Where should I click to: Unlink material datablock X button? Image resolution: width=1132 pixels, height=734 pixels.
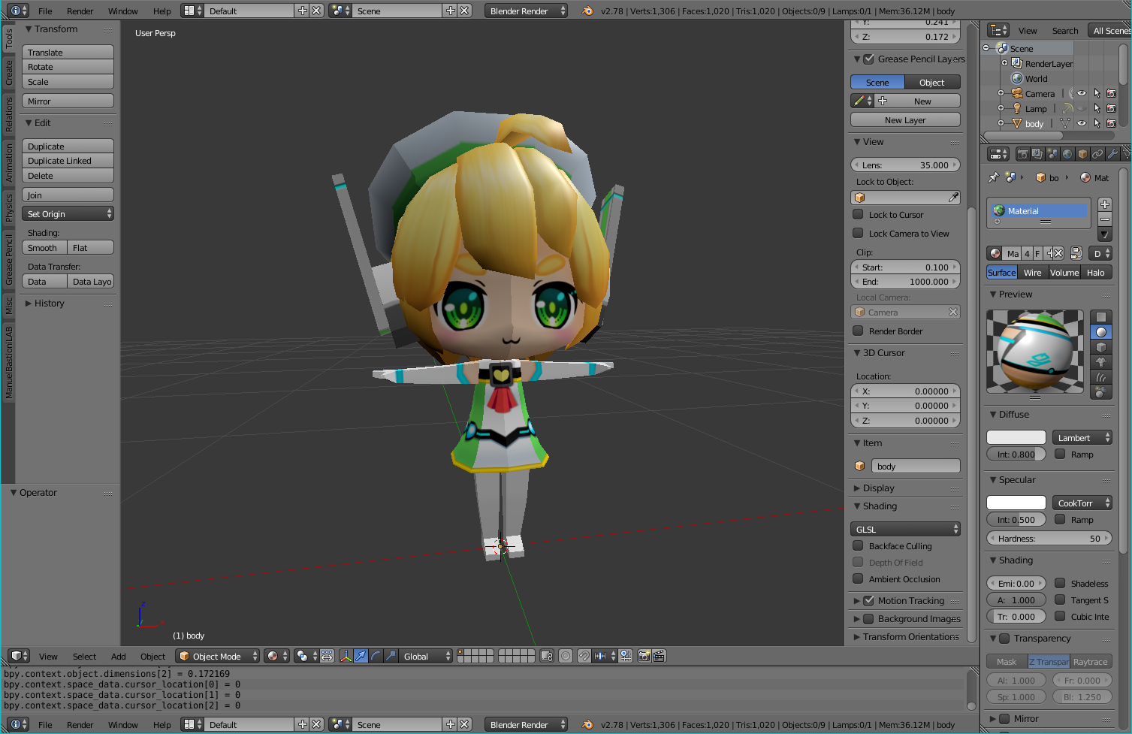pos(1058,253)
